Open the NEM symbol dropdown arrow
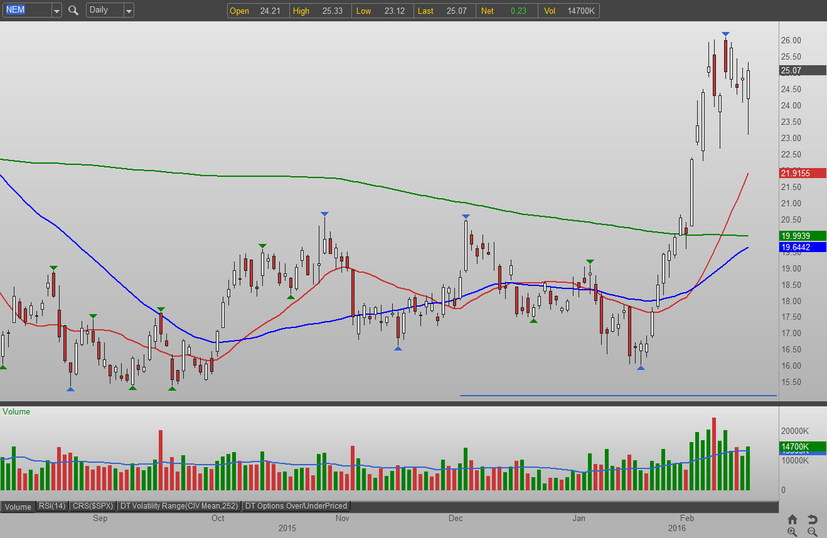827x538 pixels. pos(56,10)
